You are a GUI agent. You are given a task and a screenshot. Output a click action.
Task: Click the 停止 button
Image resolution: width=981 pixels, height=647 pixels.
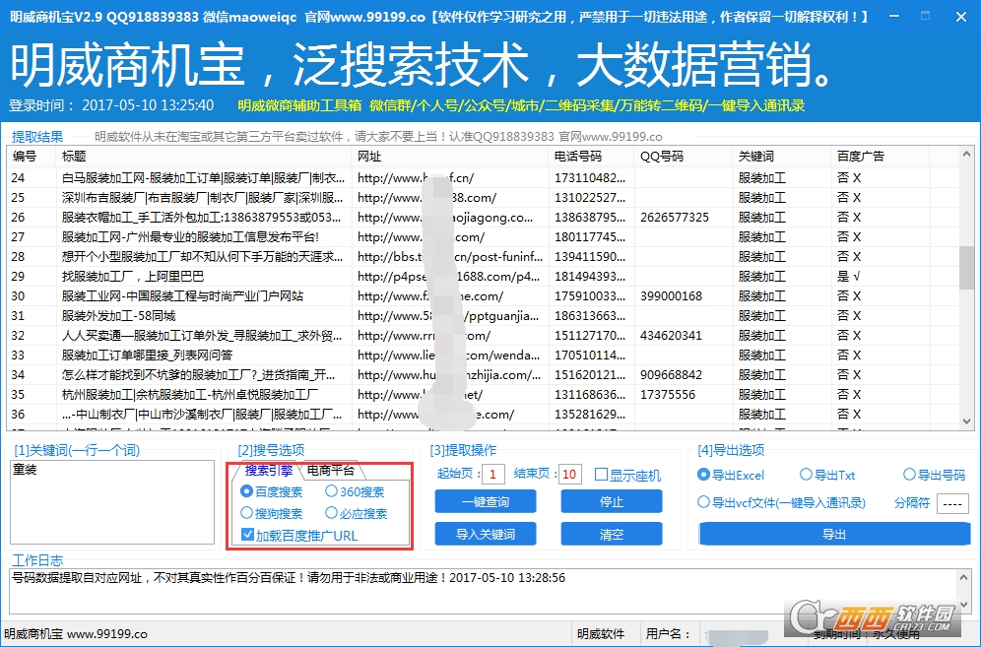612,502
